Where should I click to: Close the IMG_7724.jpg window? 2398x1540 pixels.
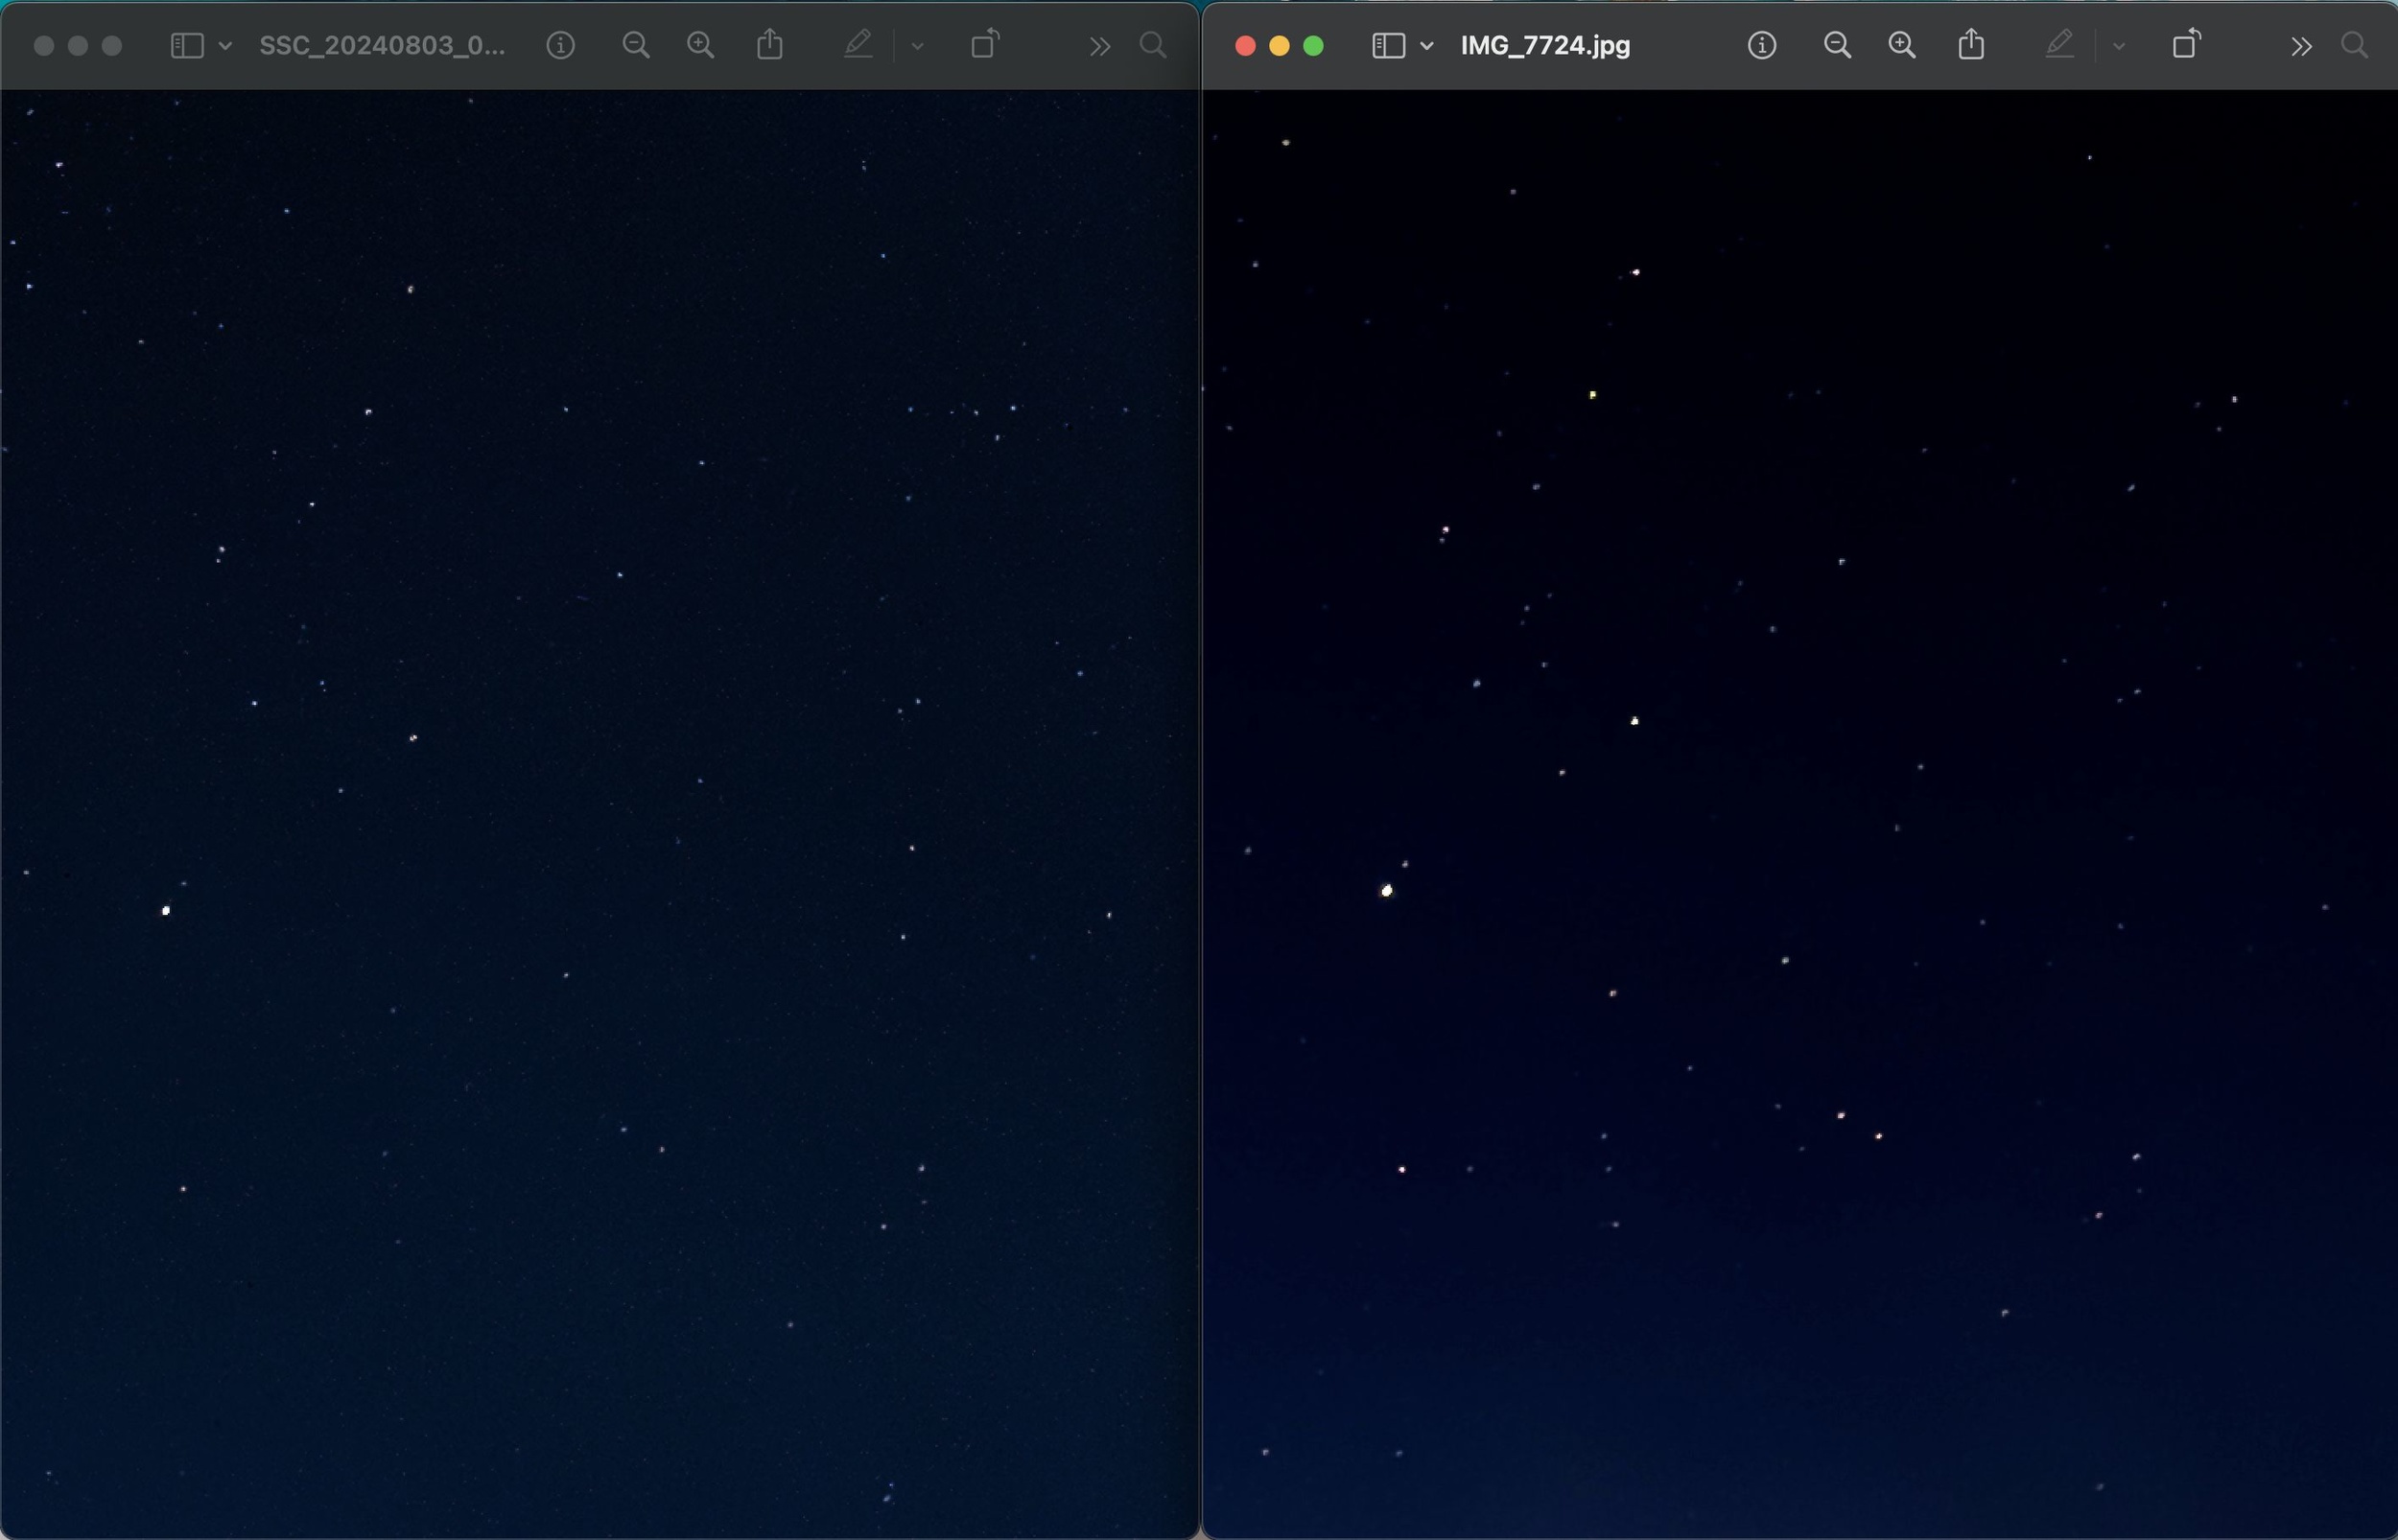point(1245,46)
